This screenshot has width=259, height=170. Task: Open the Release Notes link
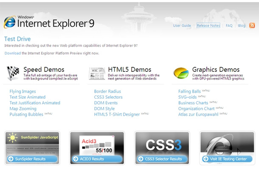point(208,25)
